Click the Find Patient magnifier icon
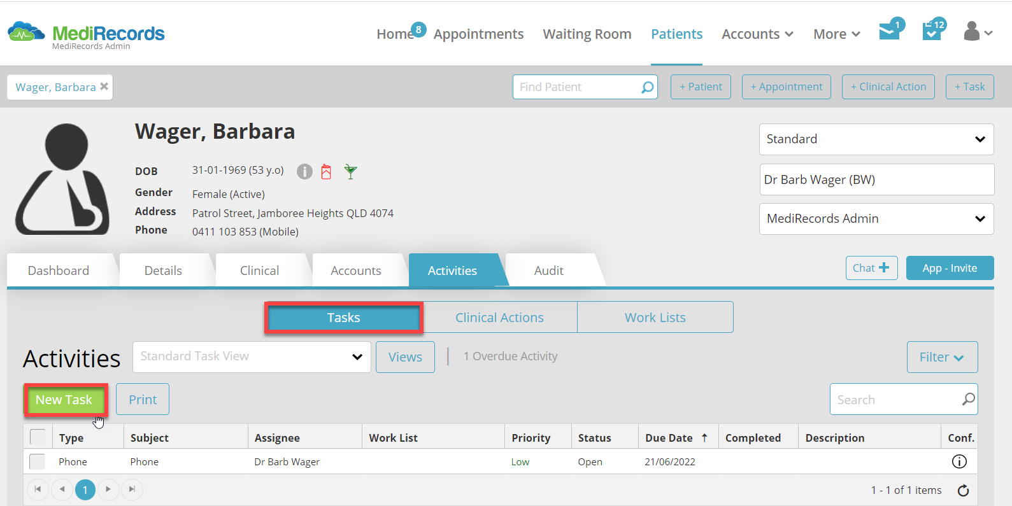This screenshot has height=506, width=1012. click(647, 87)
